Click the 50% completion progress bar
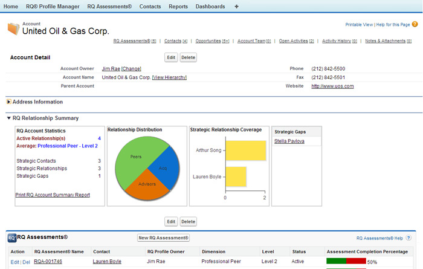Screen dimensions: 423x269 [346, 261]
